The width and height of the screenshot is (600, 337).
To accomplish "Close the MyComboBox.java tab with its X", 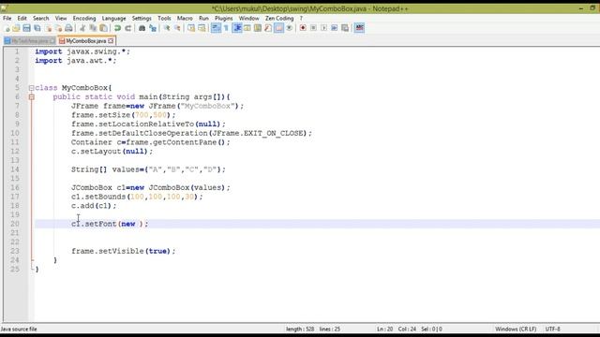I will 111,40.
